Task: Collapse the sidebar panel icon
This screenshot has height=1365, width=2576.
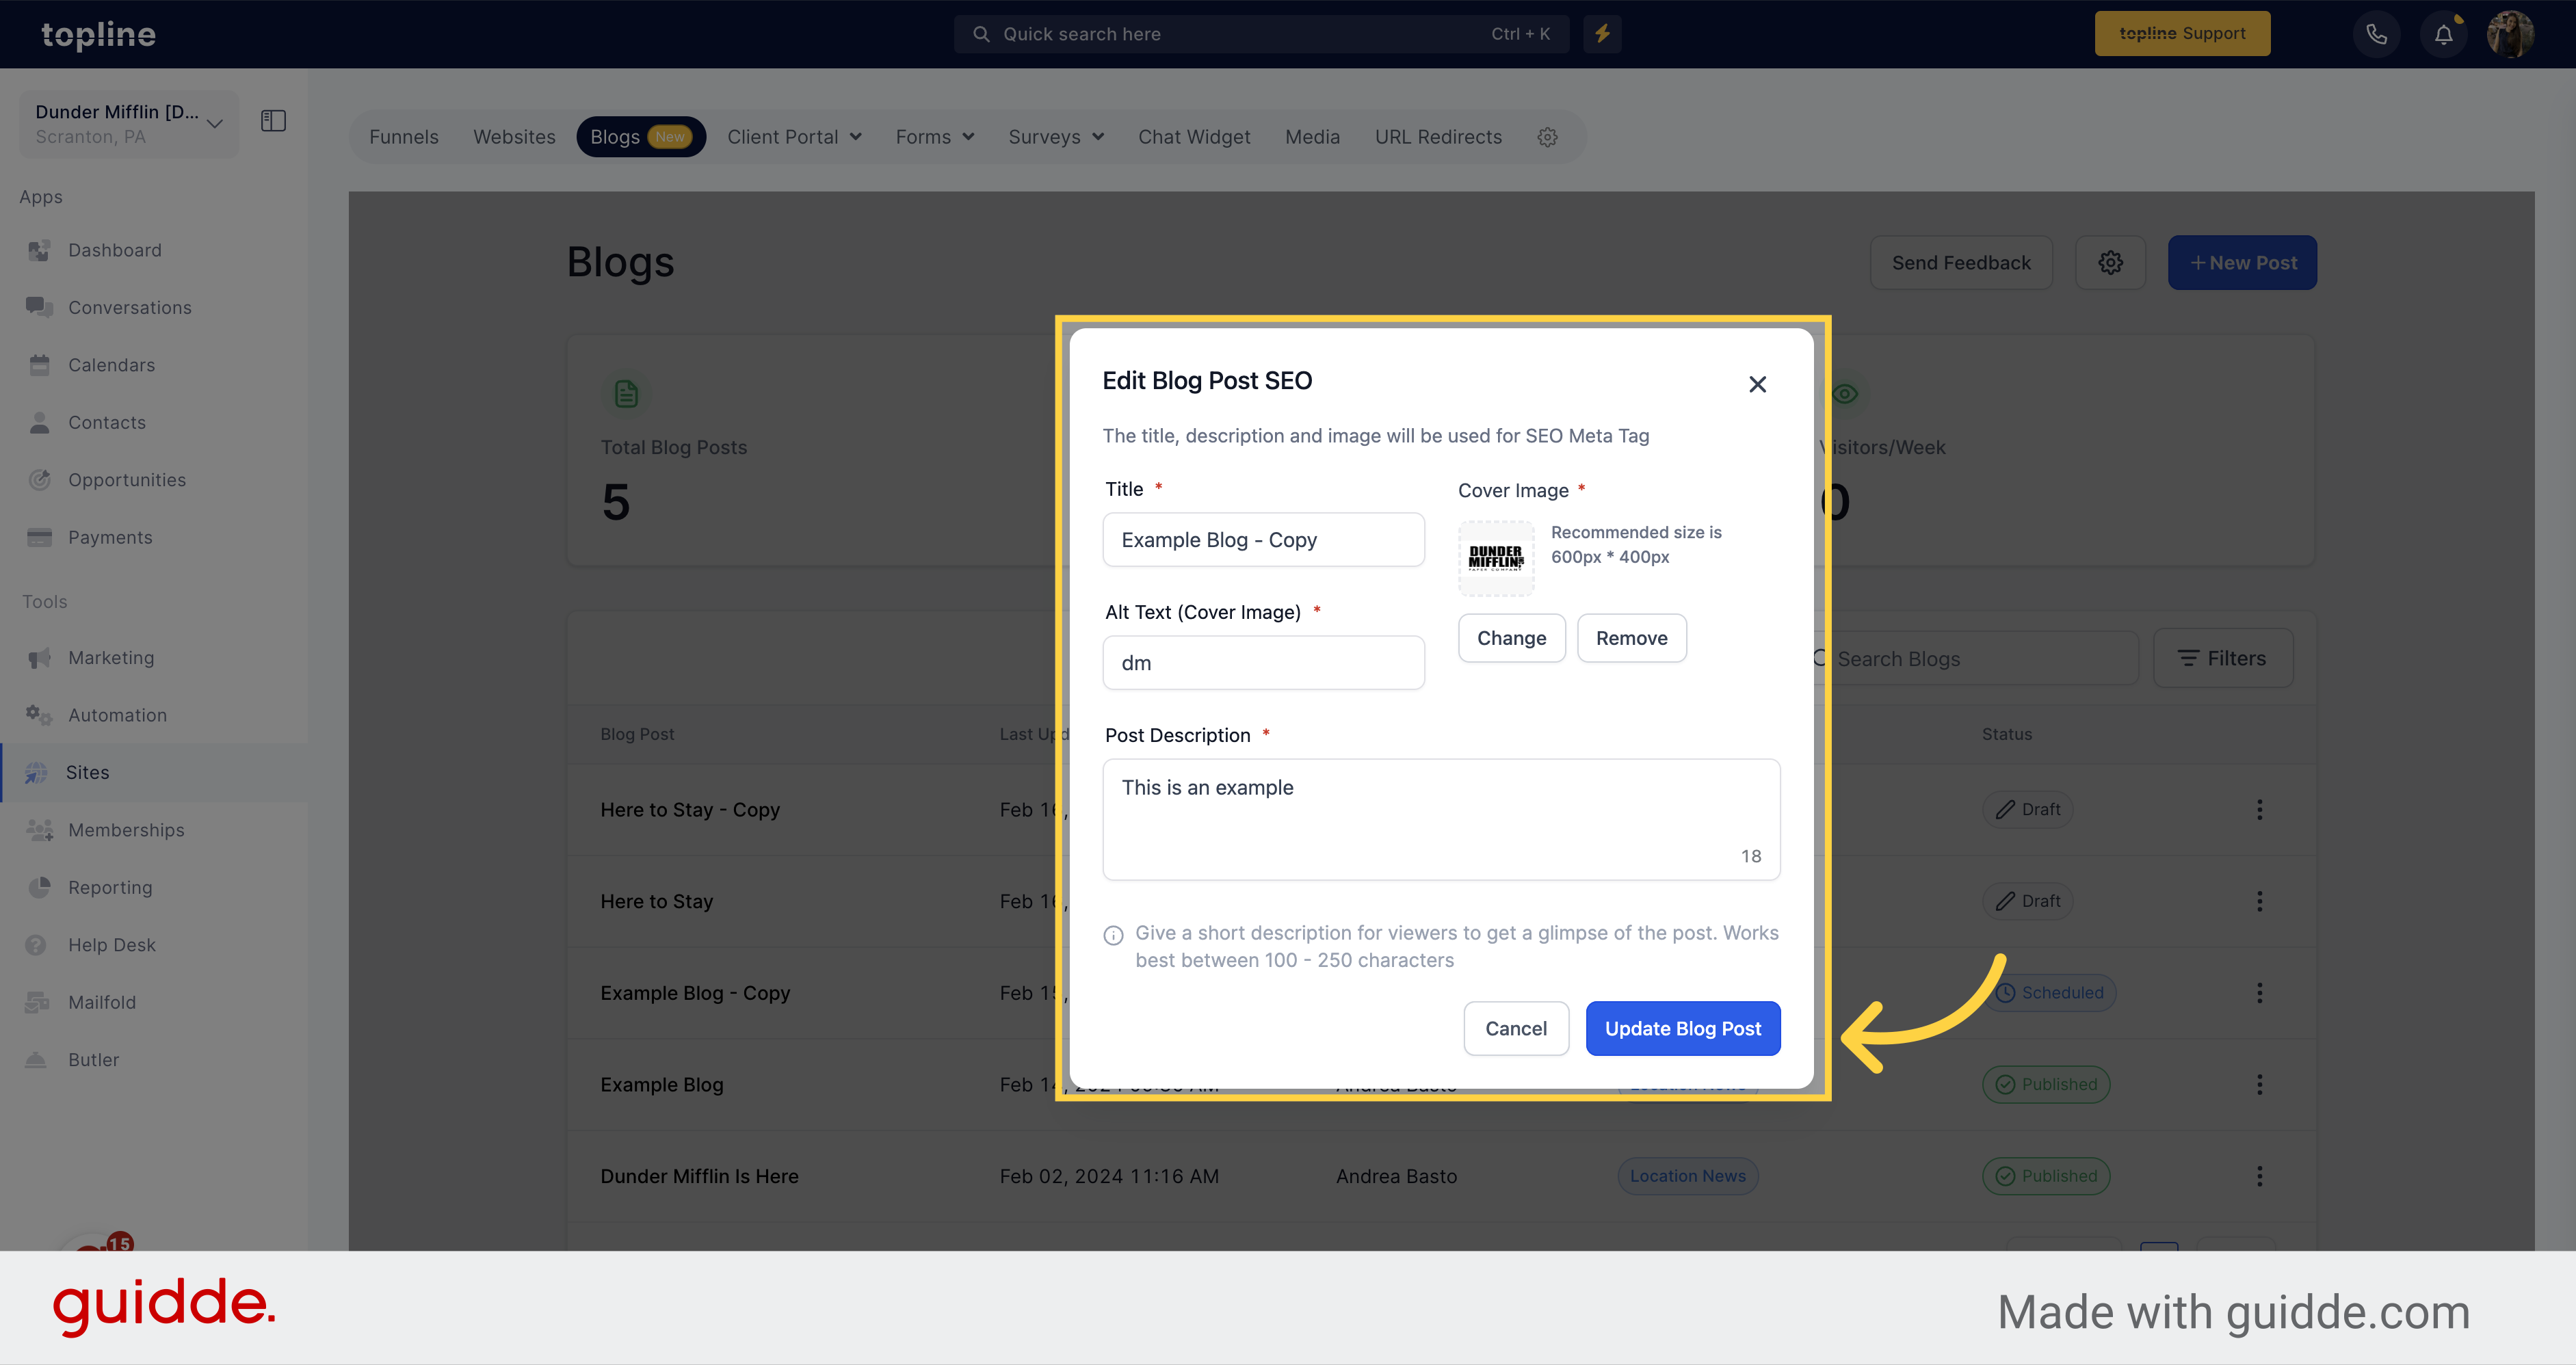Action: click(273, 121)
